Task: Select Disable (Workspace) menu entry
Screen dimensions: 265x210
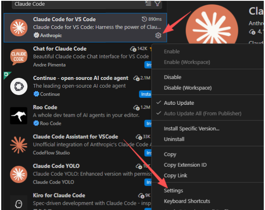Action: 188,88
